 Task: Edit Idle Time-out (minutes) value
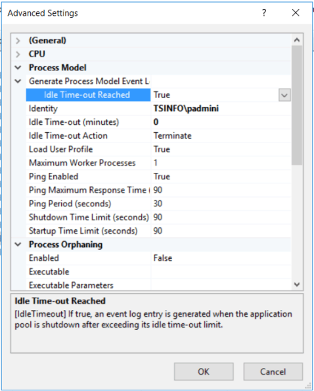pyautogui.click(x=221, y=122)
